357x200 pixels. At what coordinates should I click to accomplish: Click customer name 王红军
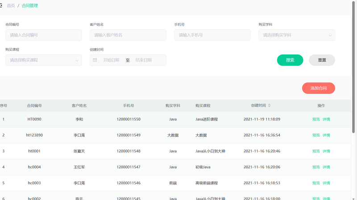pos(79,167)
